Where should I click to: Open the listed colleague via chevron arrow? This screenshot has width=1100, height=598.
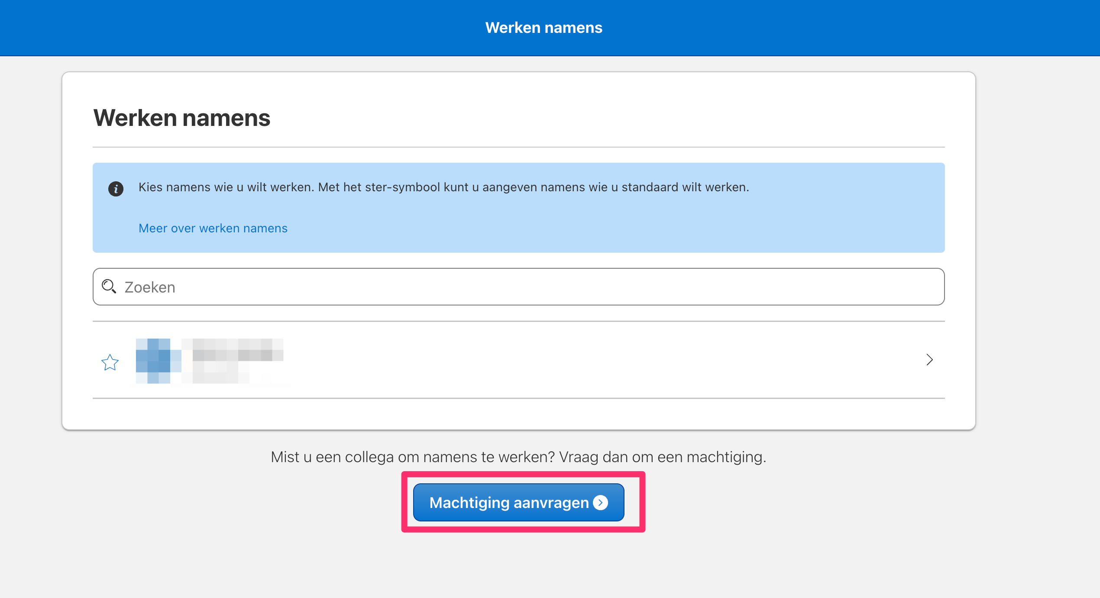tap(929, 360)
